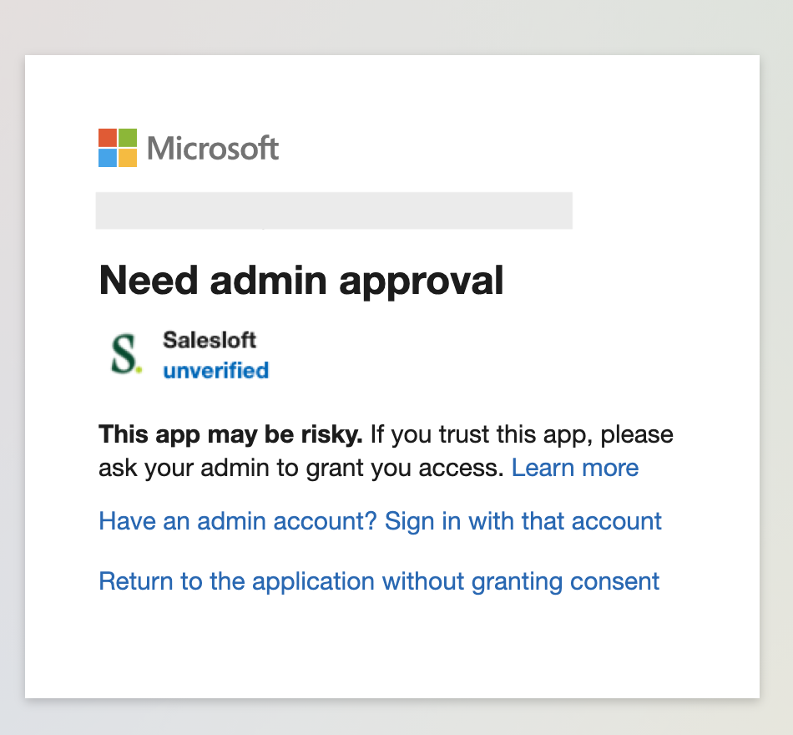The height and width of the screenshot is (735, 793).
Task: Click the "Need admin approval" heading
Action: click(301, 281)
